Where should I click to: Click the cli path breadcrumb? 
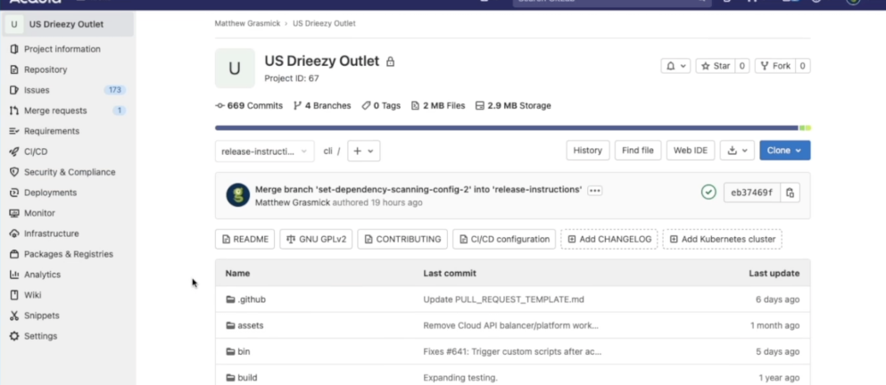click(x=327, y=152)
